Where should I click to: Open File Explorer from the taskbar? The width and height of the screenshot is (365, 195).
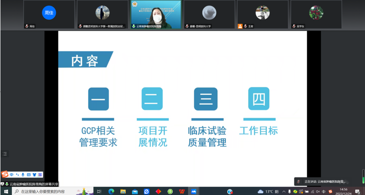coord(123,192)
